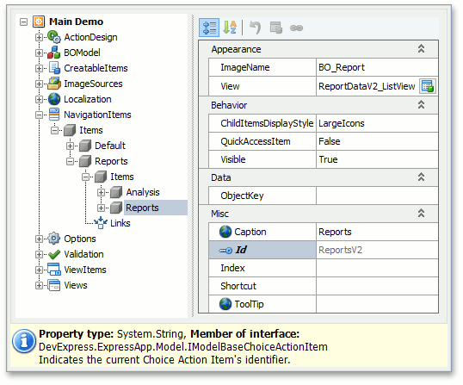Sort properties alphabetically
The height and width of the screenshot is (385, 463).
[230, 28]
